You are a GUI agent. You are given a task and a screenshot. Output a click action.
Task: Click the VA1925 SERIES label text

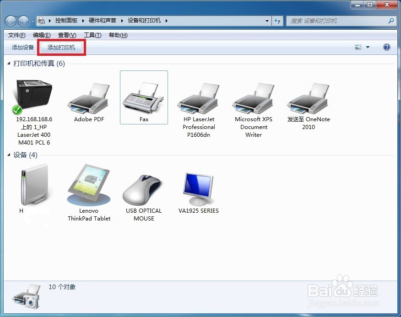coord(199,211)
